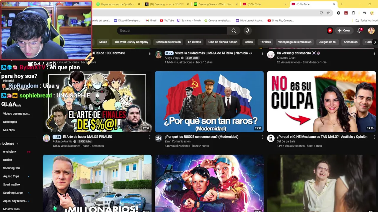Select Series de televisión chip
378x212 pixels.
coord(168,42)
